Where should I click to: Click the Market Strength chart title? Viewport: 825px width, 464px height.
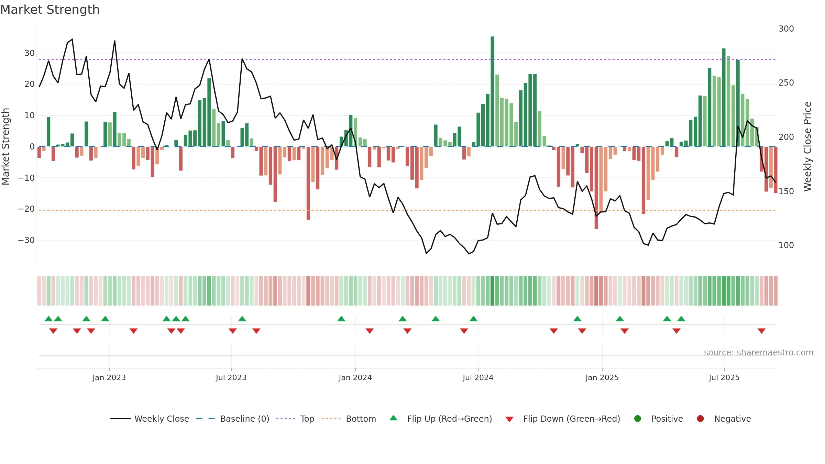click(x=50, y=10)
